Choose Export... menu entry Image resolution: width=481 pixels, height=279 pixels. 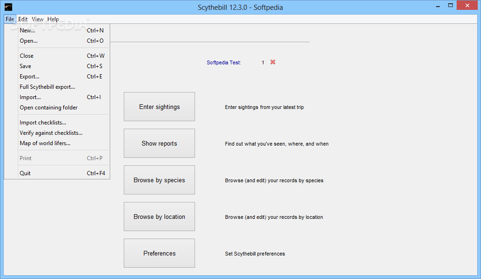63,77
